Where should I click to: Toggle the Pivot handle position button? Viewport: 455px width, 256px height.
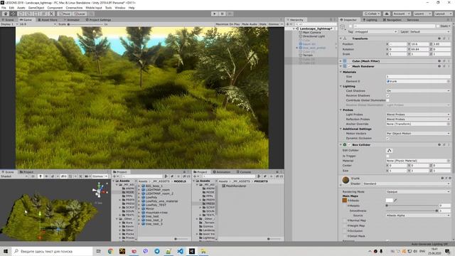click(65, 14)
